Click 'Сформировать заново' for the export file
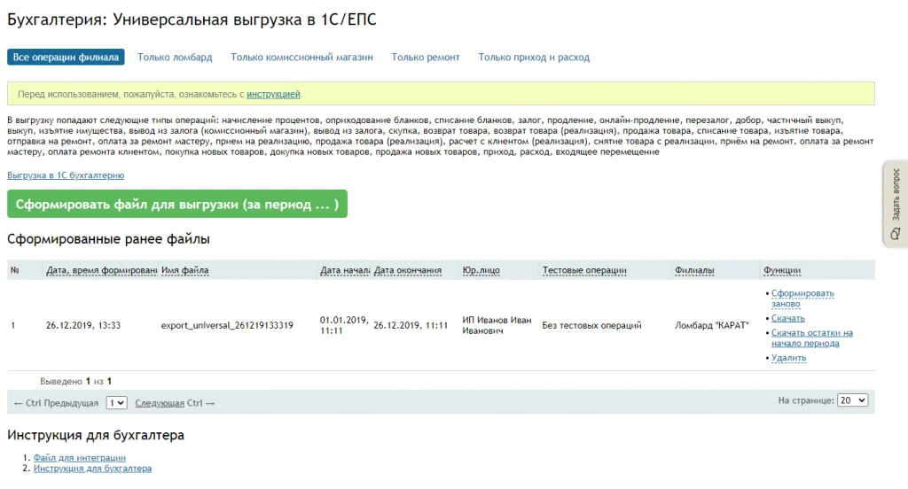This screenshot has width=908, height=489. [802, 299]
